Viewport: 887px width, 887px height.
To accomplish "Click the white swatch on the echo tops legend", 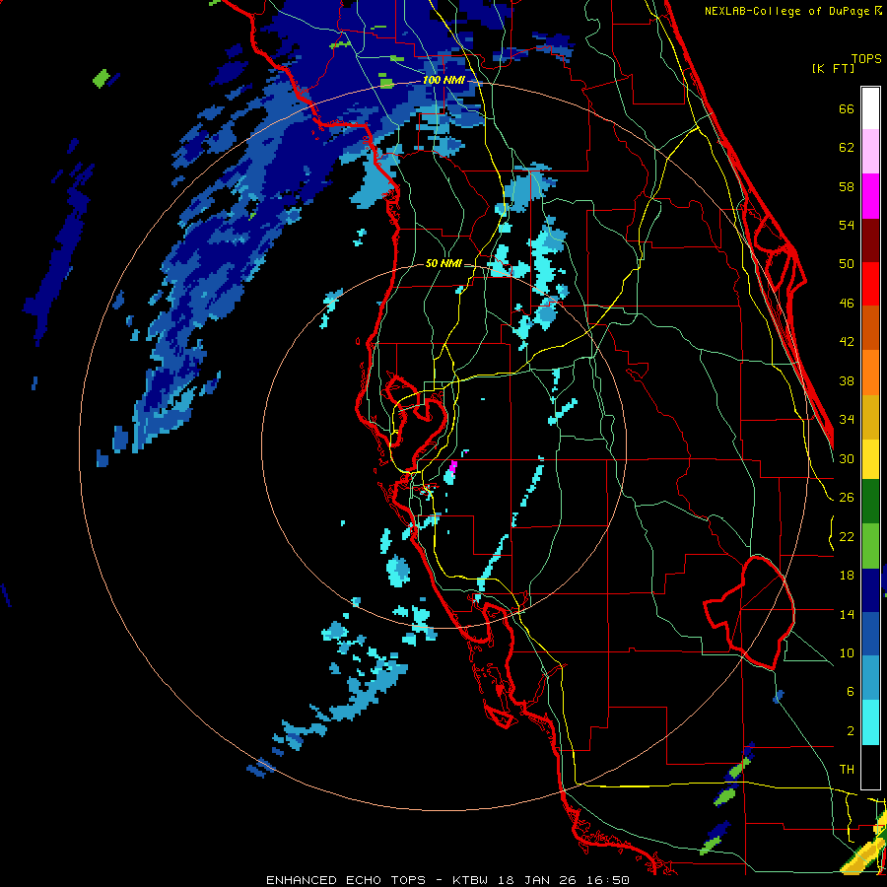I will tap(870, 108).
